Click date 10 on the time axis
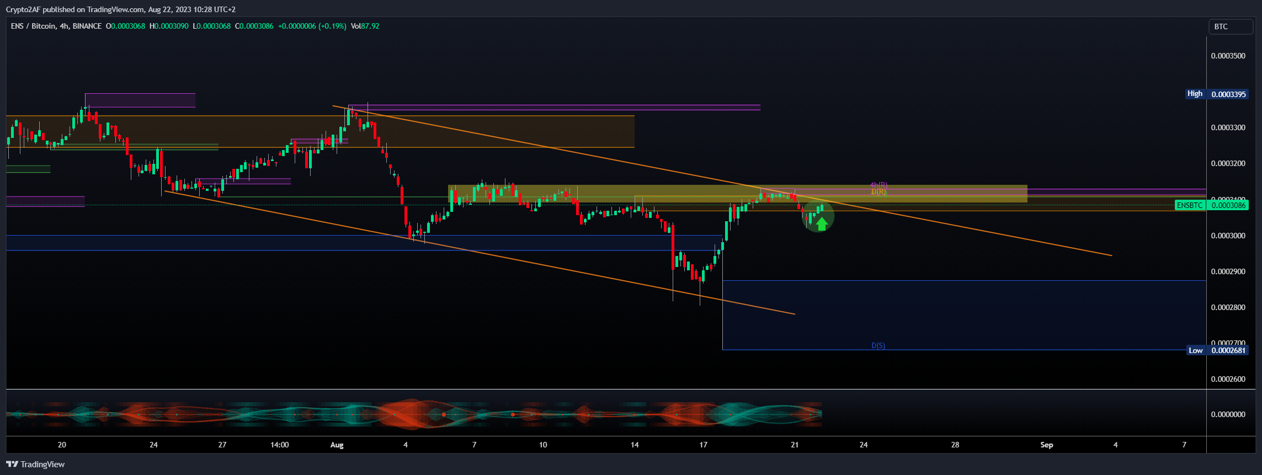The height and width of the screenshot is (475, 1262). (543, 445)
